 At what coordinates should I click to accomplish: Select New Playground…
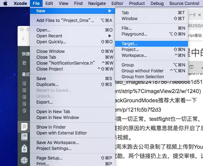[x=151, y=34]
